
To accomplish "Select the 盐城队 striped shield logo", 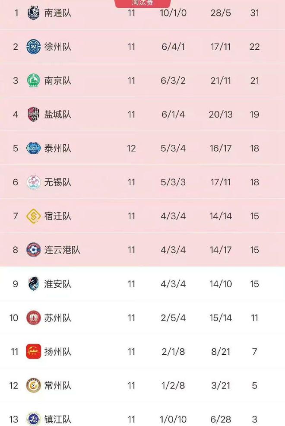I will [33, 114].
